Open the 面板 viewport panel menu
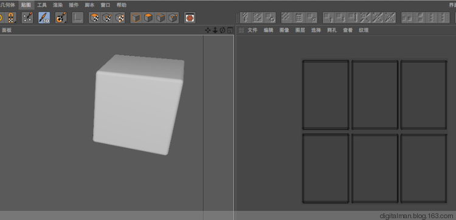Image resolution: width=456 pixels, height=220 pixels. point(7,30)
